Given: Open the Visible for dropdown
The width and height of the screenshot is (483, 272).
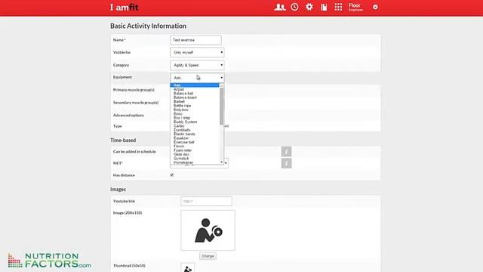Looking at the screenshot, I should pyautogui.click(x=197, y=52).
